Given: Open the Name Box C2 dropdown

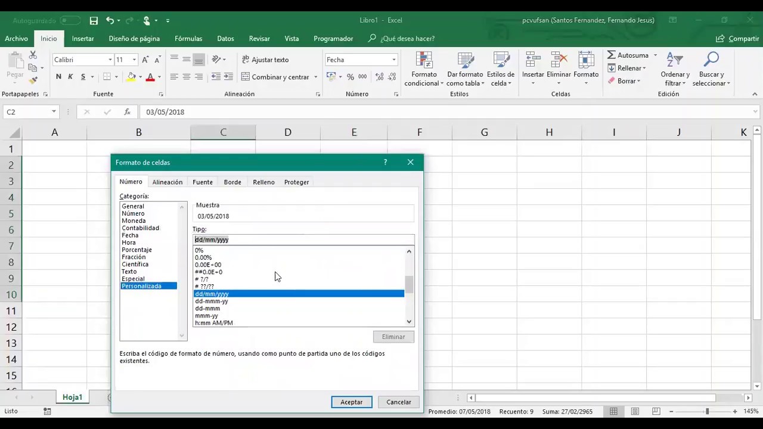Looking at the screenshot, I should click(54, 112).
